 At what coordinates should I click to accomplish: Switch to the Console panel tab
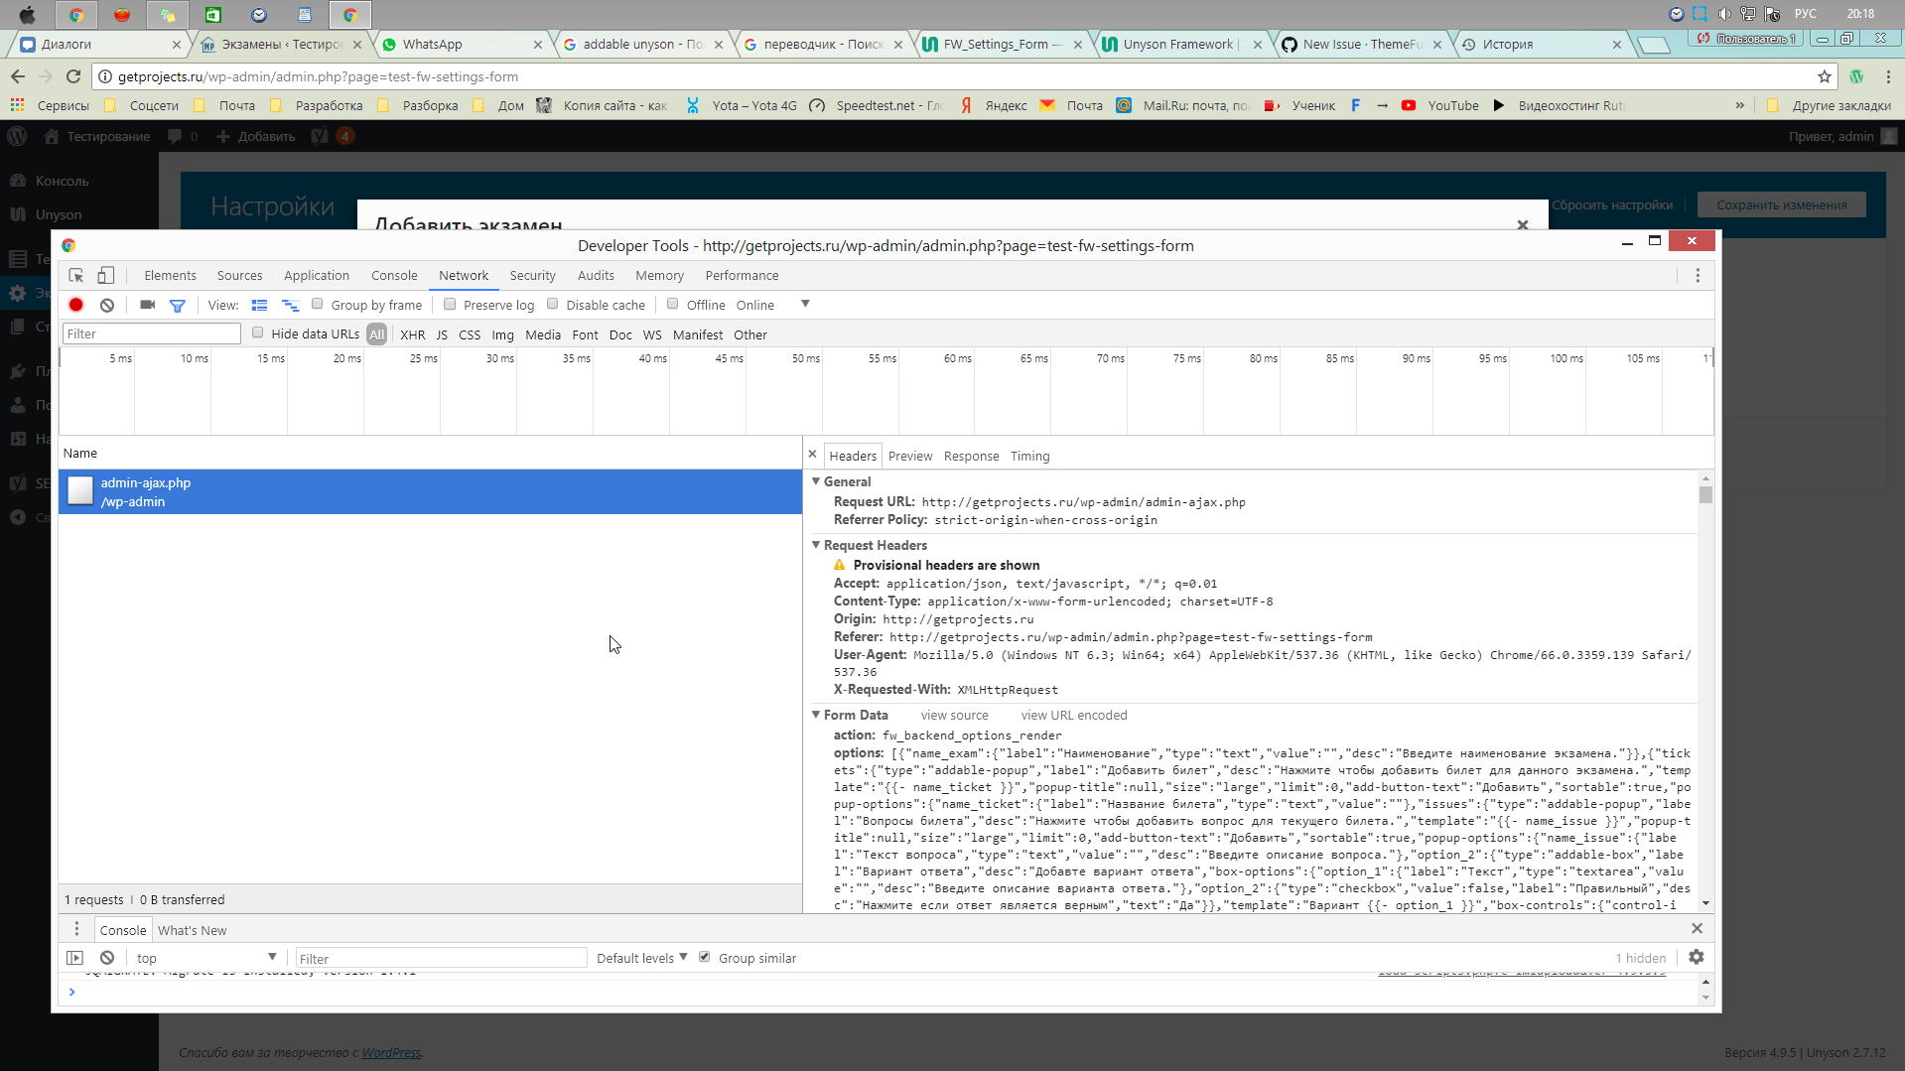pos(394,276)
